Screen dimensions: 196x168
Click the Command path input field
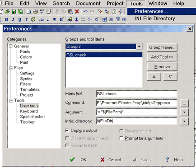click(136, 103)
